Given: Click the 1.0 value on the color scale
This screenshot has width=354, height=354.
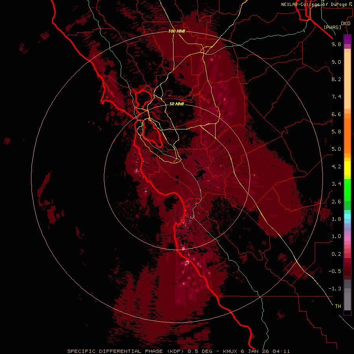Looking at the screenshot, I should click(x=336, y=236).
